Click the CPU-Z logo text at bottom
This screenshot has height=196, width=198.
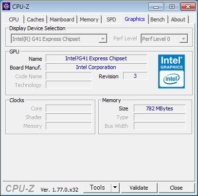20,189
